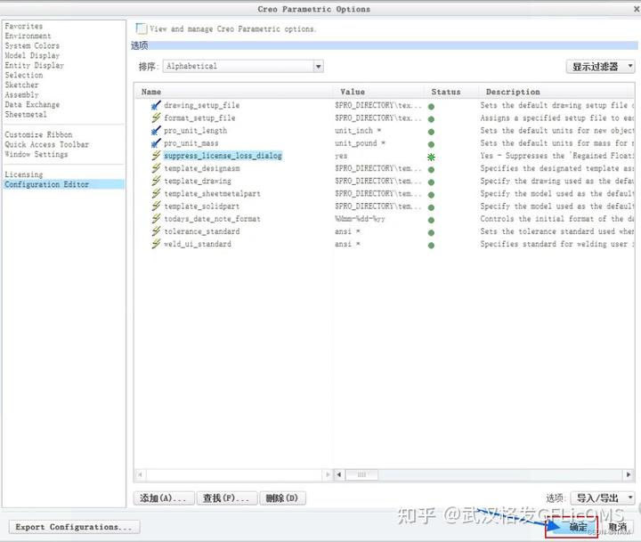
Task: Click the lightning icon beside template_solidpart
Action: pos(156,206)
